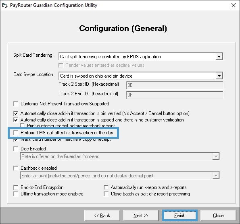Click the Track 2 End ID field

175,95
